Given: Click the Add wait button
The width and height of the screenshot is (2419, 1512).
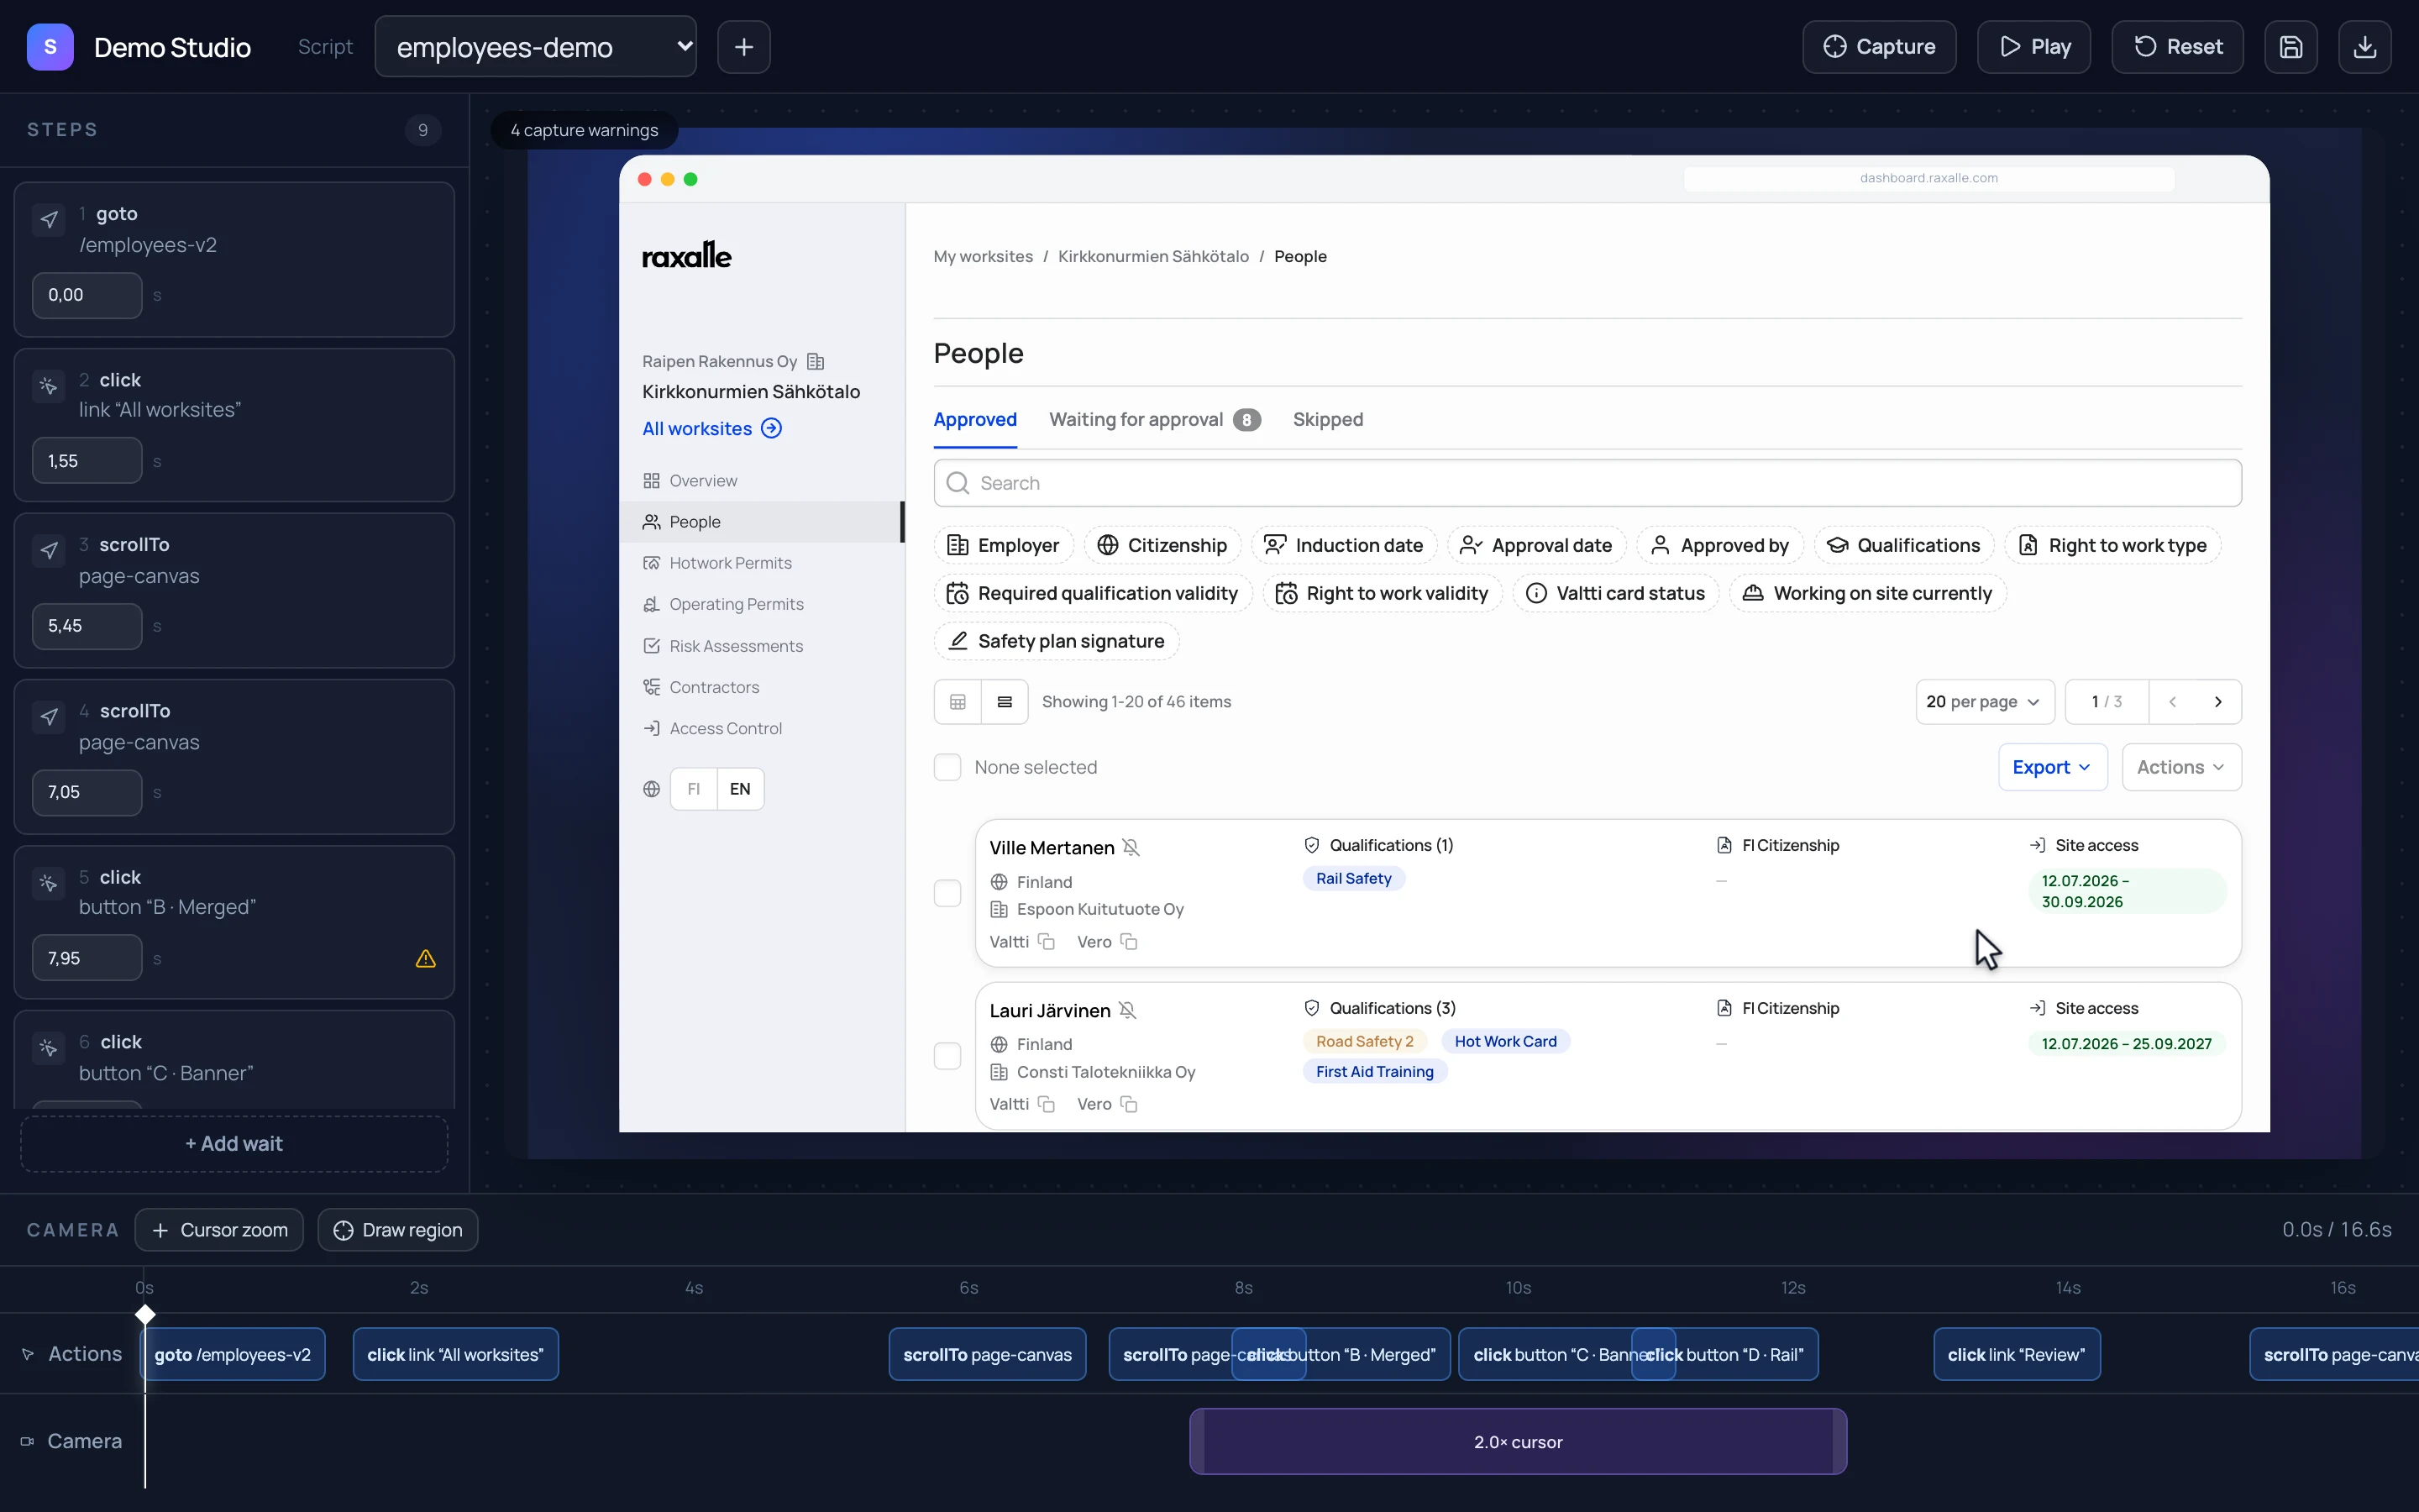Looking at the screenshot, I should click(x=234, y=1144).
